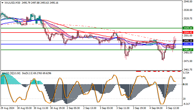Open the XAUUSD chart dropdown triangle
This screenshot has width=194, height=111.
(x=2, y=3)
